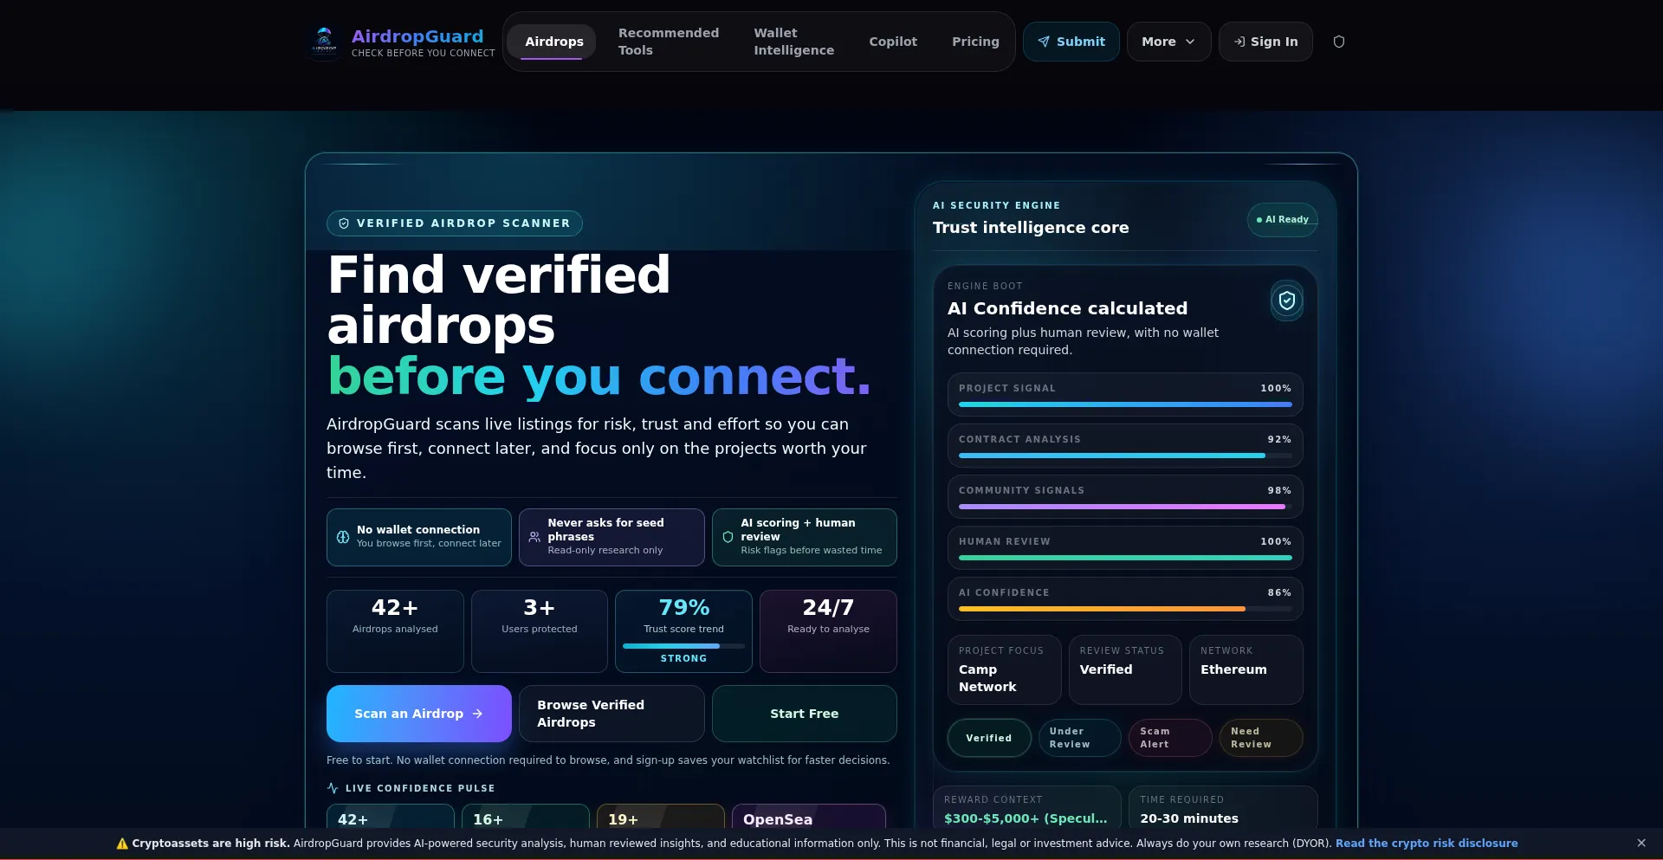
Task: Click the Never asks for seed phrases card
Action: [611, 537]
